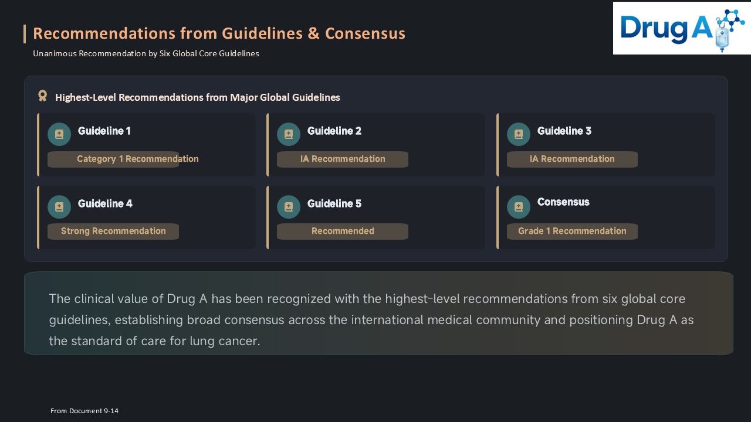Screen dimensions: 751x422
Task: Click the award ribbon icon
Action: click(x=42, y=96)
